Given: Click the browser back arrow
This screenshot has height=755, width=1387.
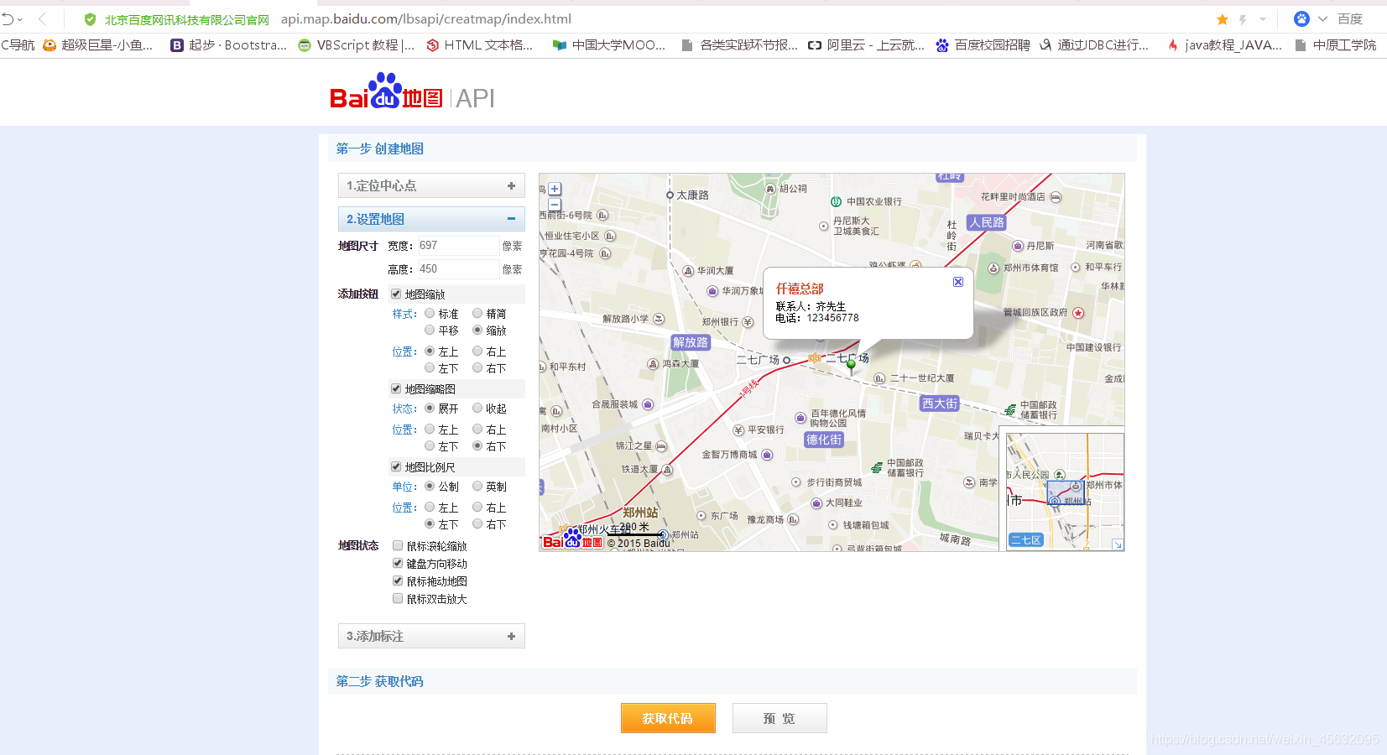Looking at the screenshot, I should click(x=42, y=18).
